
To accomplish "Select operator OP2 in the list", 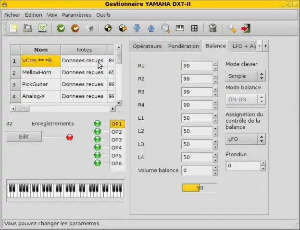I will click(117, 132).
